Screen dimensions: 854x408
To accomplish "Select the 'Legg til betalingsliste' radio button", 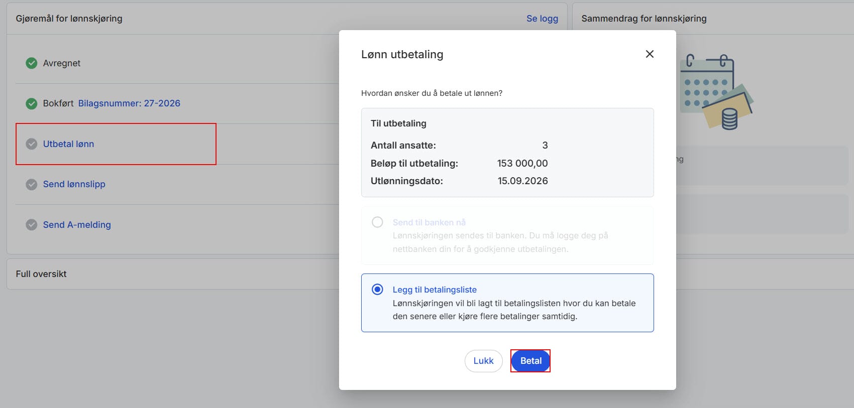I will 377,290.
